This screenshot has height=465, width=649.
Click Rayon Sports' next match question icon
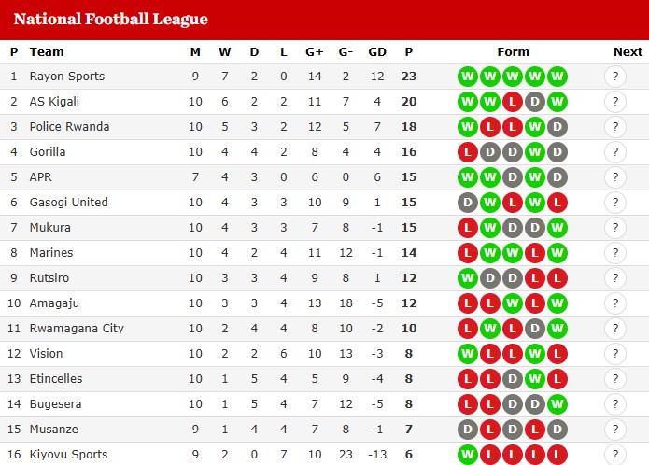click(x=615, y=77)
